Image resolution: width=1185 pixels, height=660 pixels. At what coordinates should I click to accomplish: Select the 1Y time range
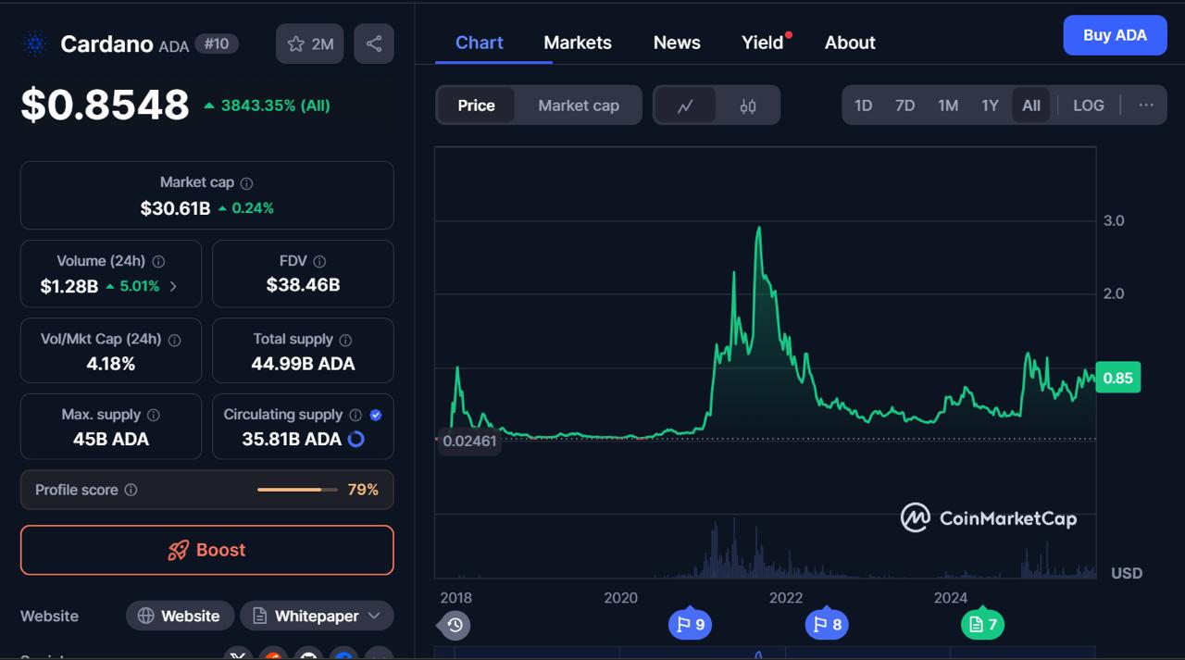[990, 106]
